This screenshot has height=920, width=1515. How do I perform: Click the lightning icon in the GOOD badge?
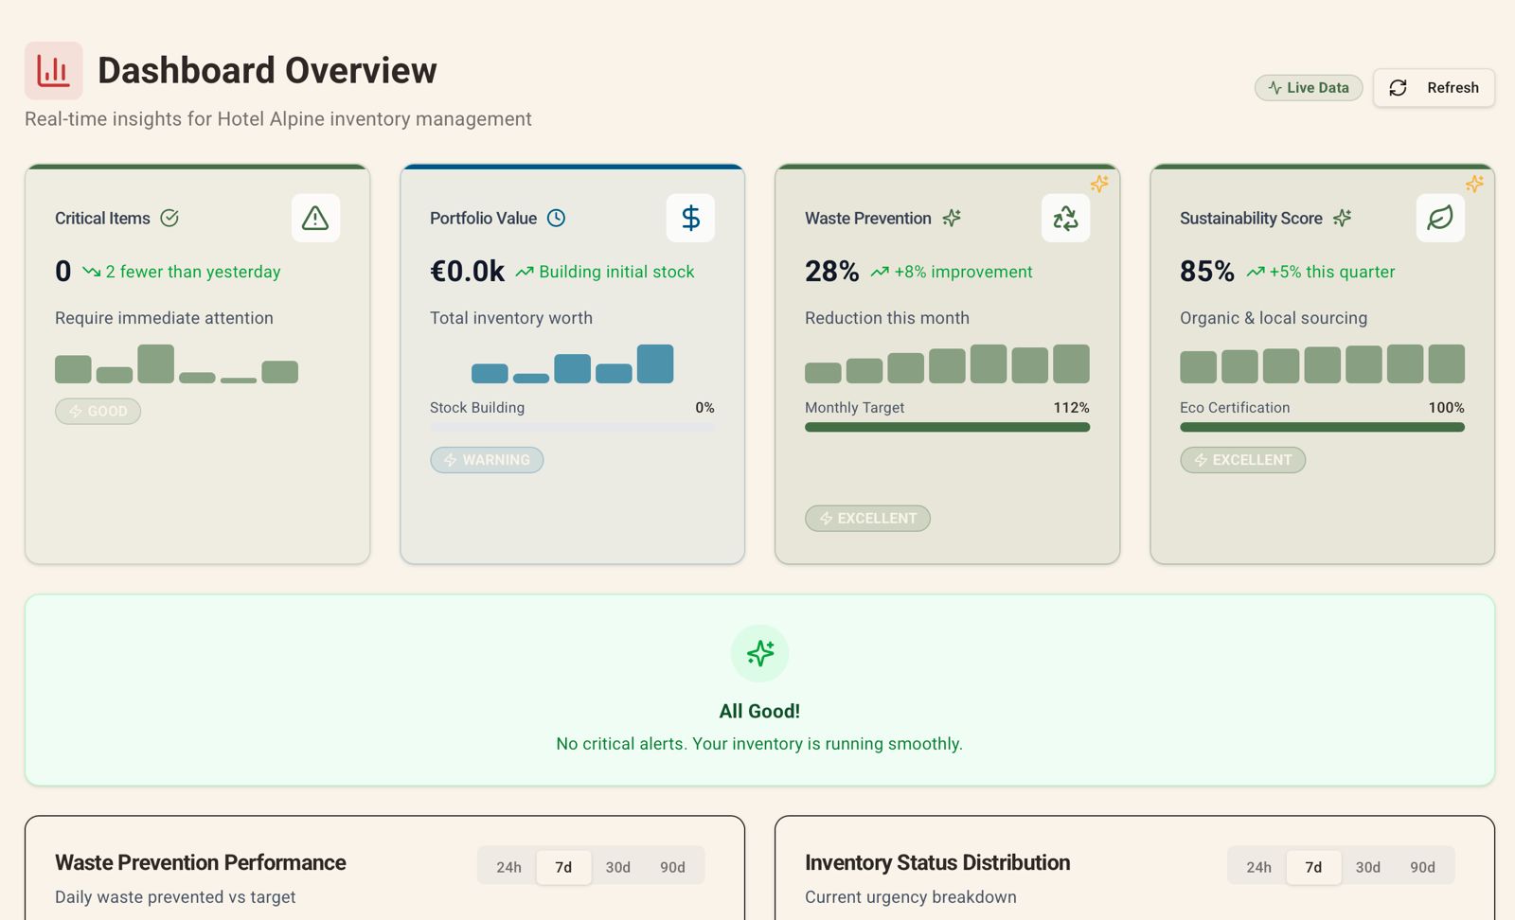pos(76,412)
